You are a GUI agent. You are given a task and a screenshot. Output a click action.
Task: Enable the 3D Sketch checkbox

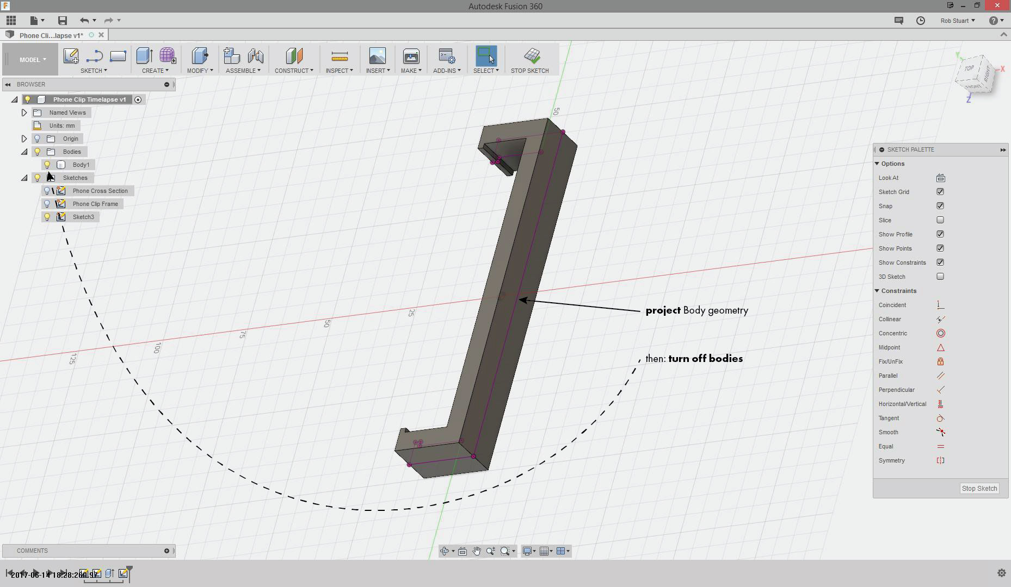[x=940, y=277]
